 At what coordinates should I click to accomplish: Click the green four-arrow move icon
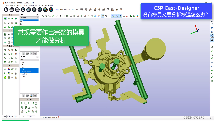pos(16,19)
